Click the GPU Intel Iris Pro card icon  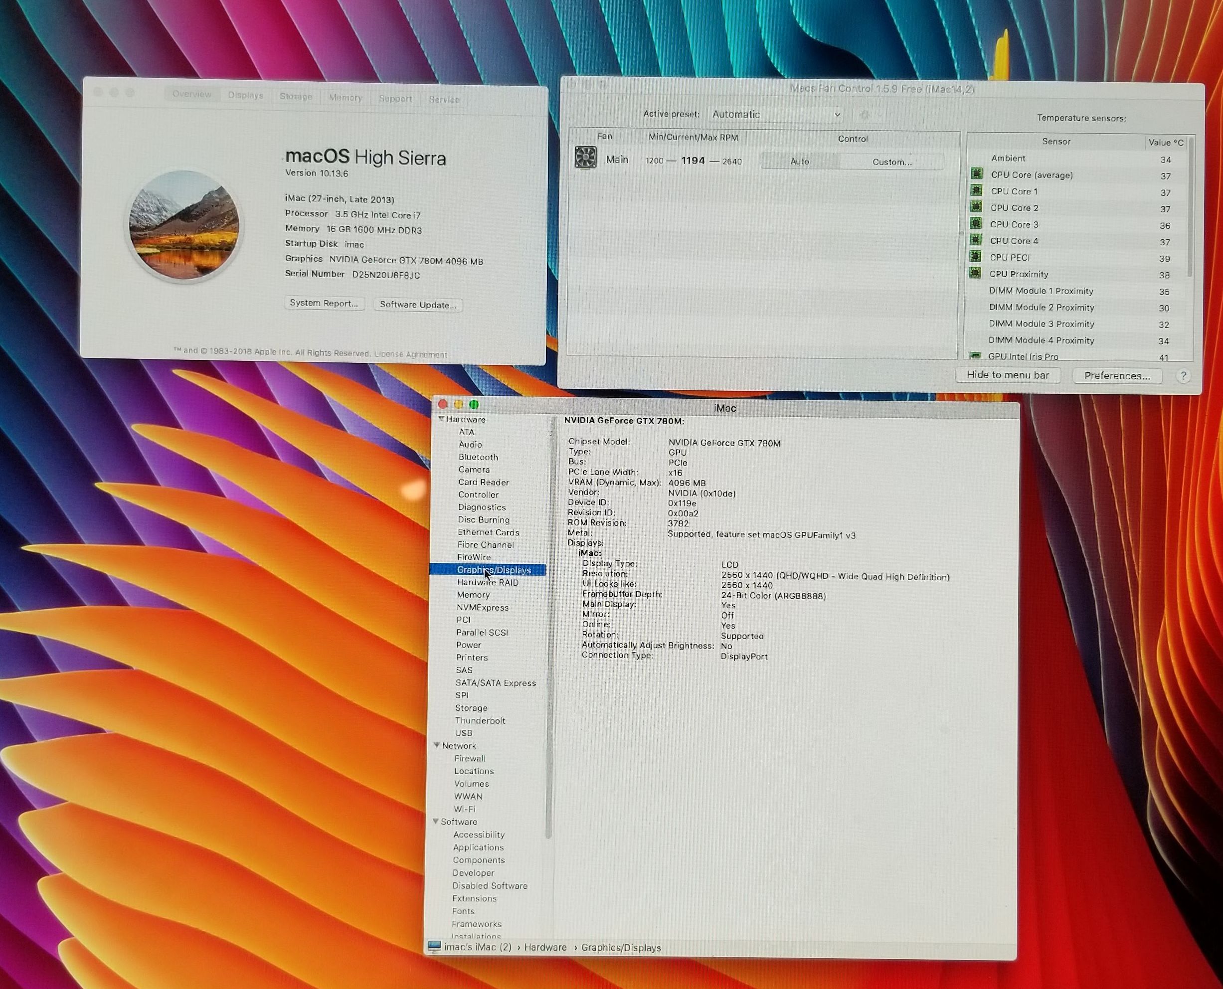click(975, 356)
